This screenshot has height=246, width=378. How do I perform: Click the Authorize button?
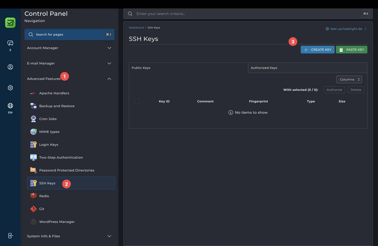click(334, 90)
